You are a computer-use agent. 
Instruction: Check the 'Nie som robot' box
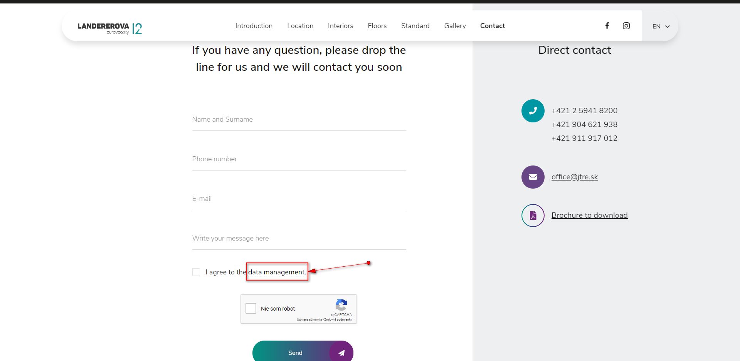coord(251,308)
